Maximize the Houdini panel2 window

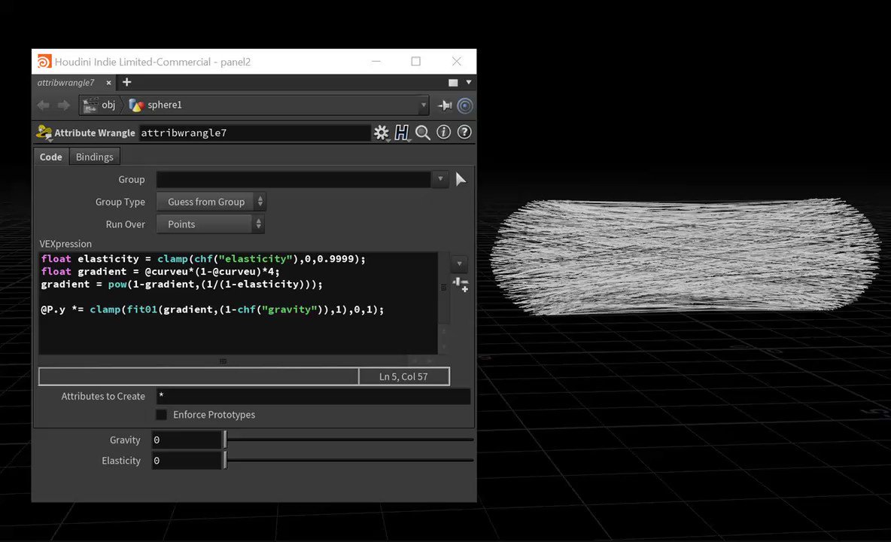coord(416,62)
